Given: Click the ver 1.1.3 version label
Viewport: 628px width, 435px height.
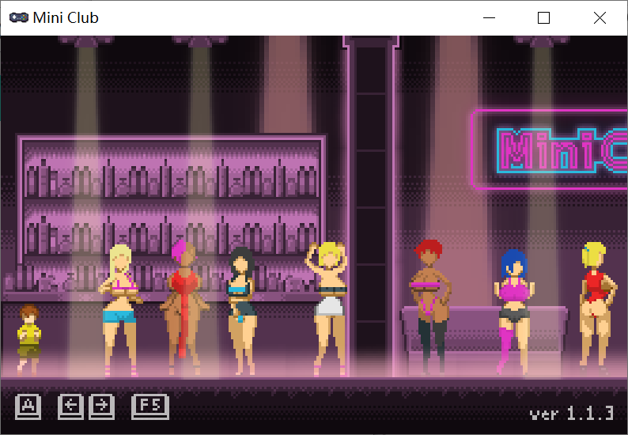Looking at the screenshot, I should click(x=571, y=413).
